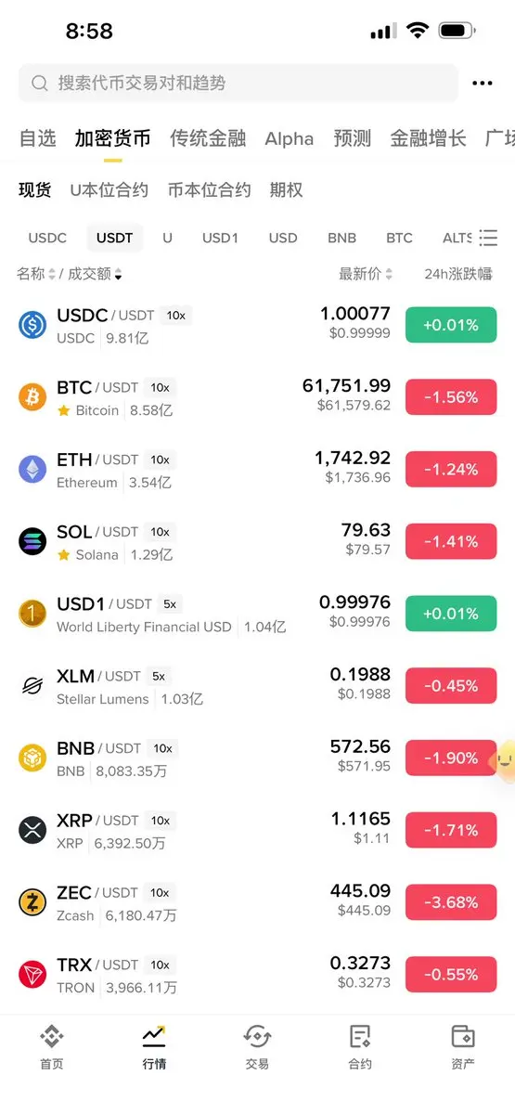Tap the Ethereum coin logo
This screenshot has height=1114, width=515.
[x=32, y=470]
